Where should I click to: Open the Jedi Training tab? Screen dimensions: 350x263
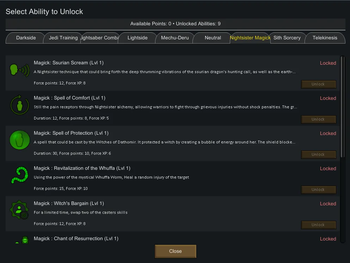click(x=63, y=38)
